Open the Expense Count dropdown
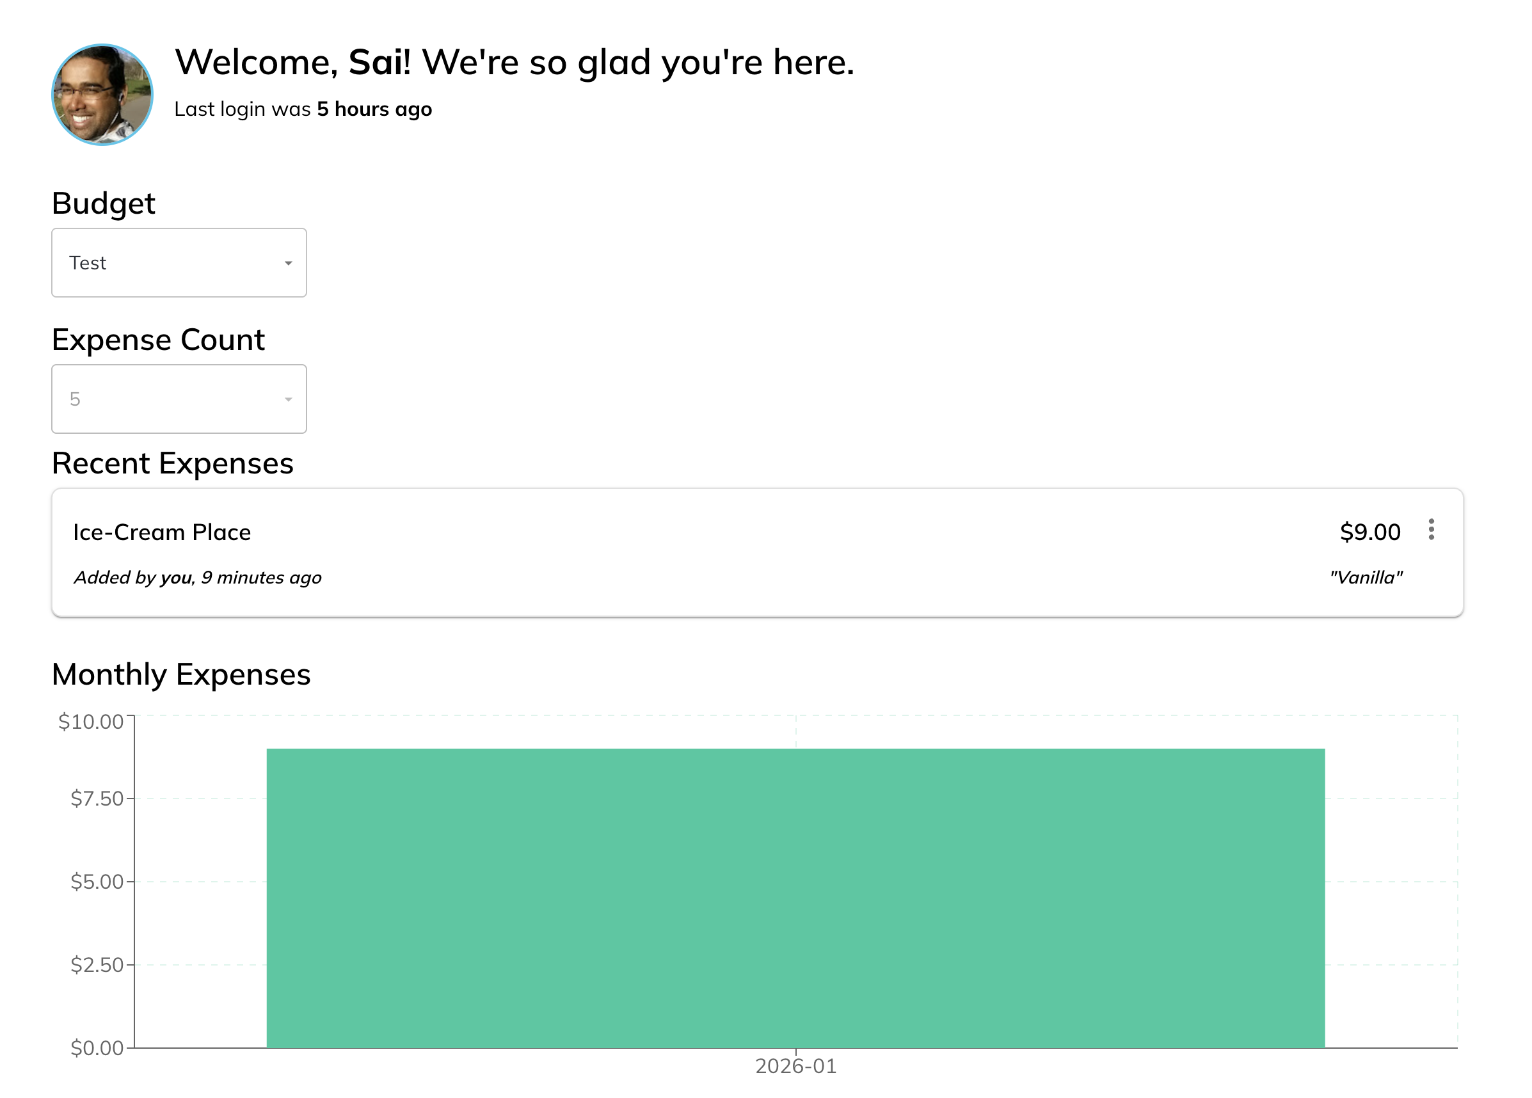The image size is (1532, 1098). (179, 399)
